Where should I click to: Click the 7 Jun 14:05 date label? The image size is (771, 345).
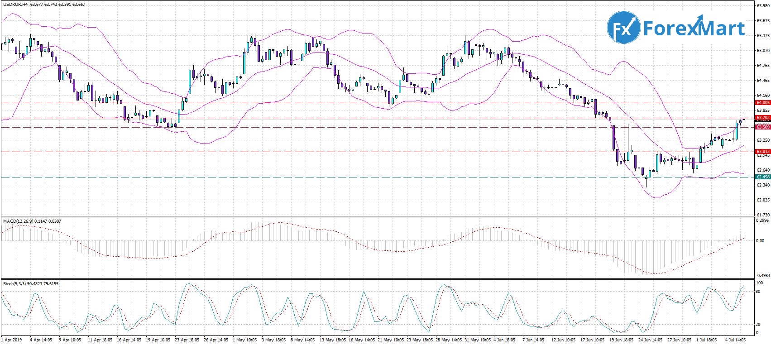coord(533,340)
